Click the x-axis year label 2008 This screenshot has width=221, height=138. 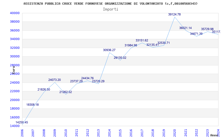pyautogui.click(x=44, y=133)
